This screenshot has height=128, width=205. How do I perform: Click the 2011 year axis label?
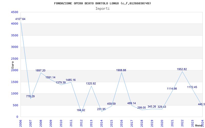(71, 123)
